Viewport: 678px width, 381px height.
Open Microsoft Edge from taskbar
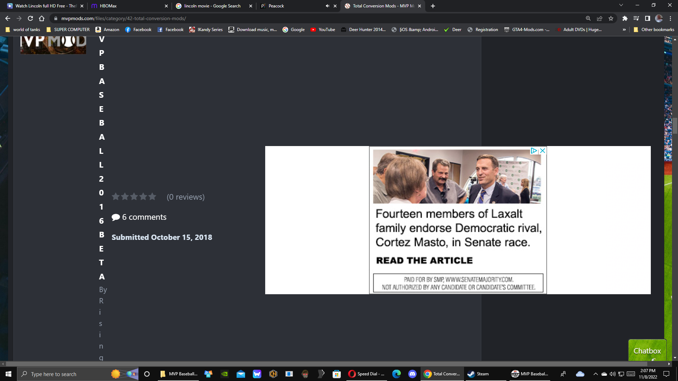click(396, 374)
